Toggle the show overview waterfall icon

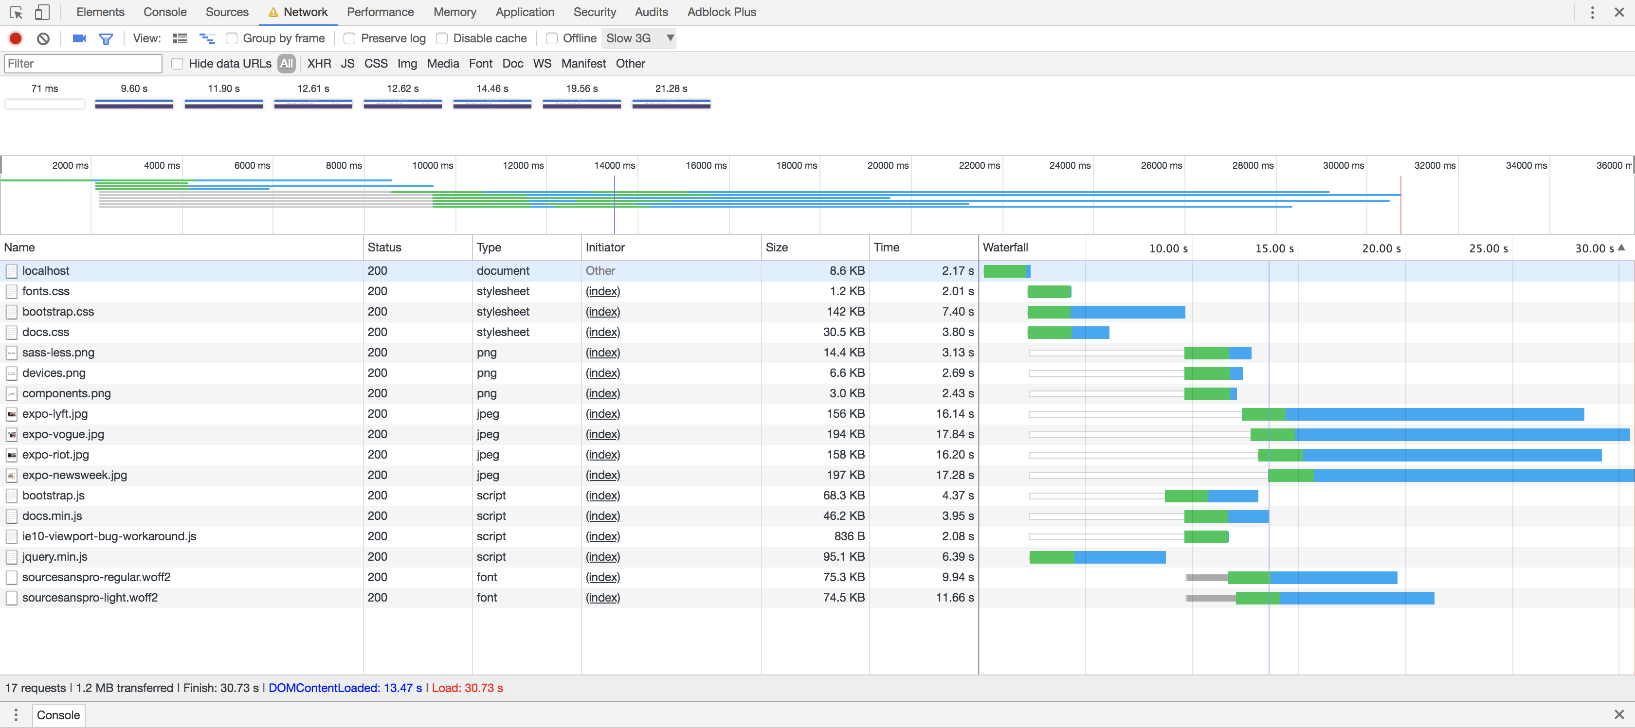coord(207,39)
